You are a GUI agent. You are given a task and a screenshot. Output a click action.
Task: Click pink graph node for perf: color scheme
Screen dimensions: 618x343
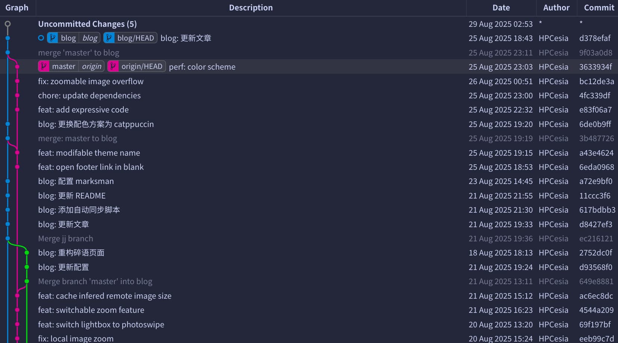coord(17,67)
